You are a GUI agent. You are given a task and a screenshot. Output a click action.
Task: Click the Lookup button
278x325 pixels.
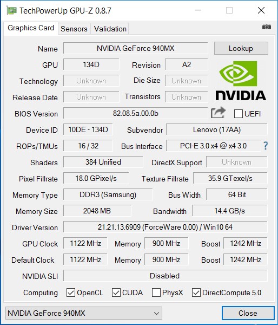pyautogui.click(x=241, y=48)
